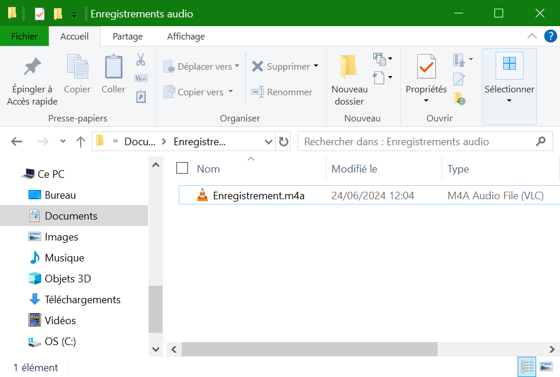This screenshot has width=560, height=377.
Task: Sort files by Modifié le column
Action: [x=354, y=169]
